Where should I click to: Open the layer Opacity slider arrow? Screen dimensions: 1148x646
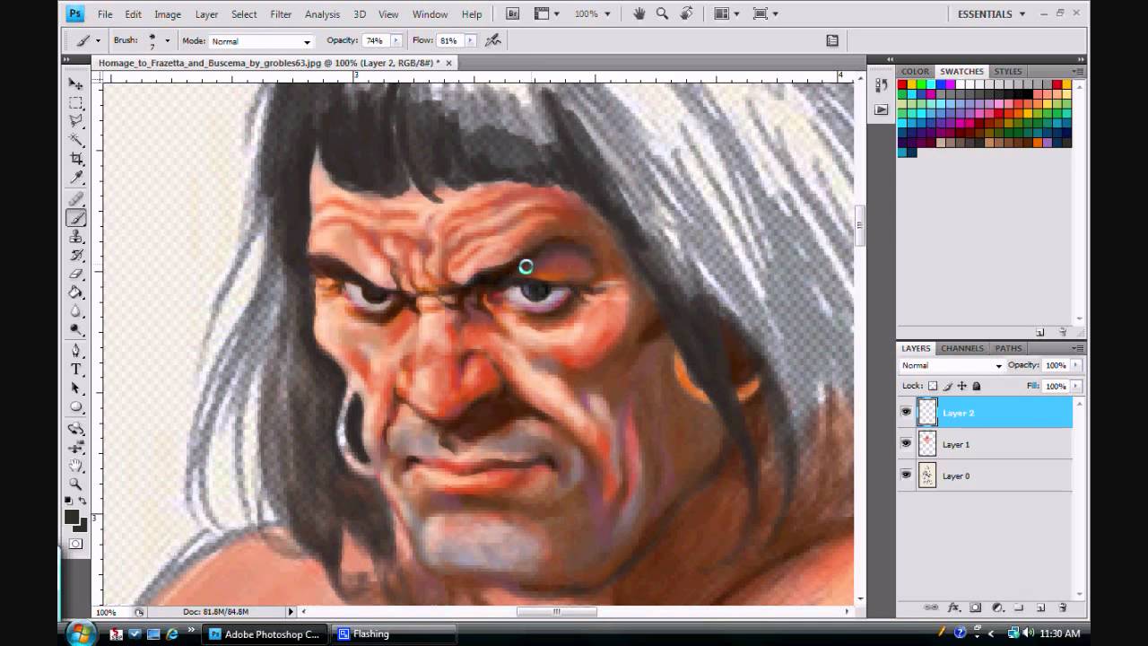pyautogui.click(x=1075, y=365)
